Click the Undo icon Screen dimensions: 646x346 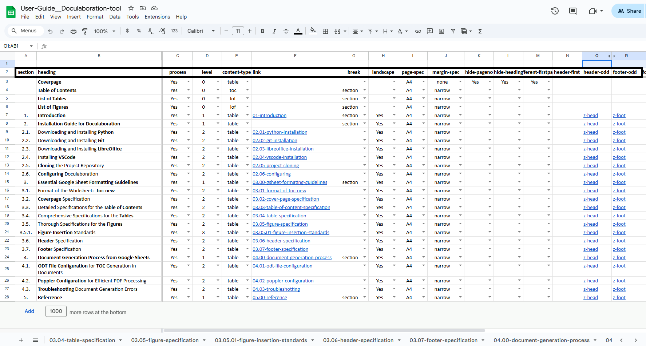tap(50, 31)
